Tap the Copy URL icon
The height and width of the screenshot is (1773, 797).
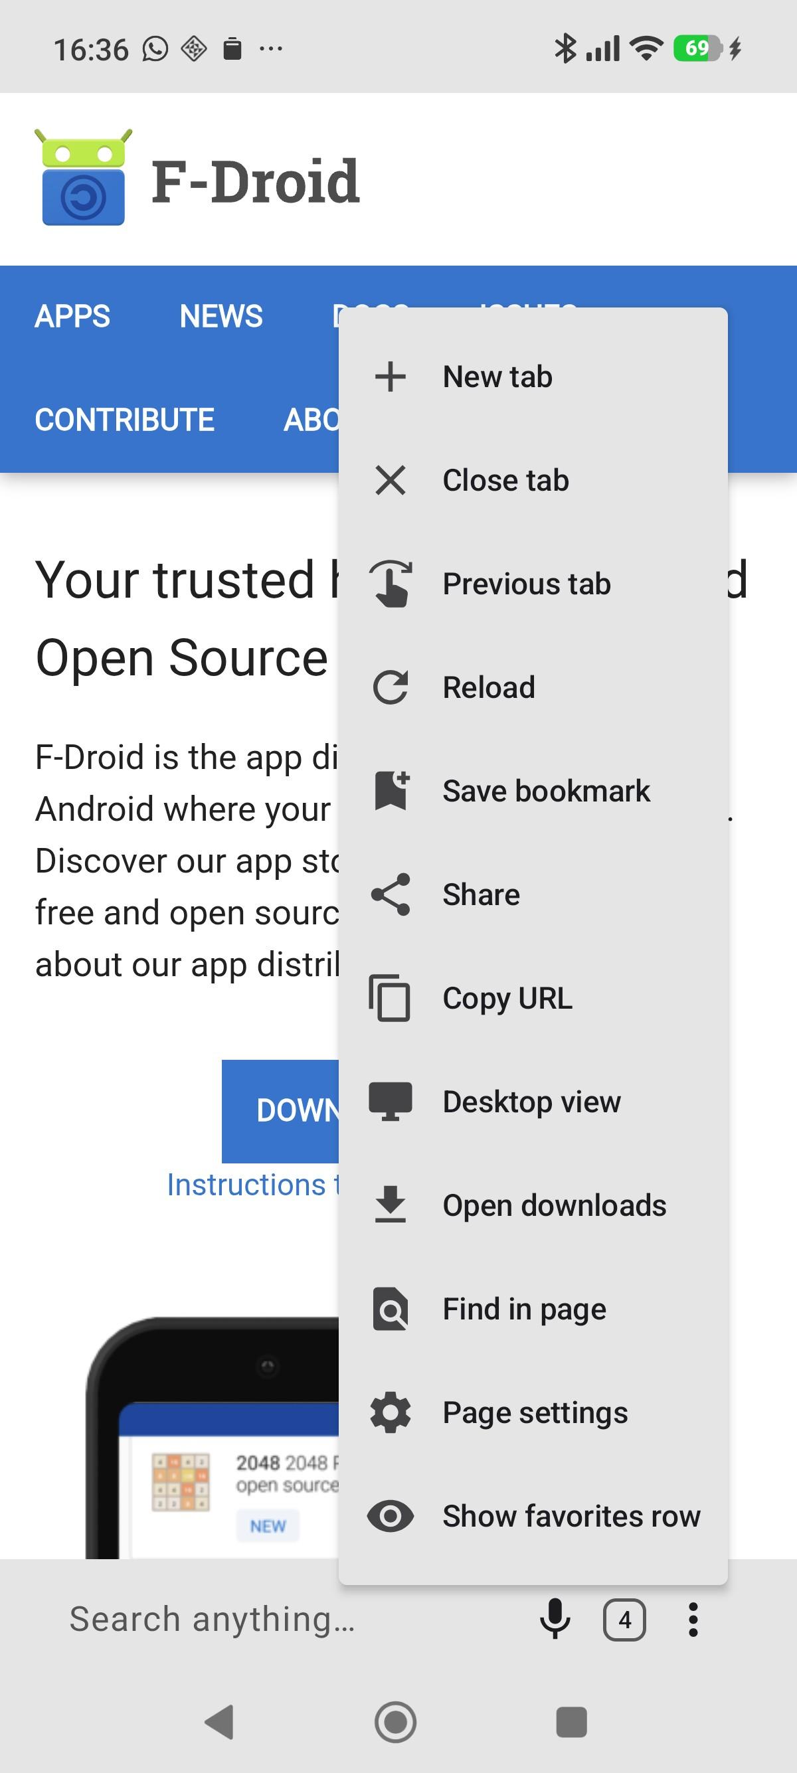point(390,997)
